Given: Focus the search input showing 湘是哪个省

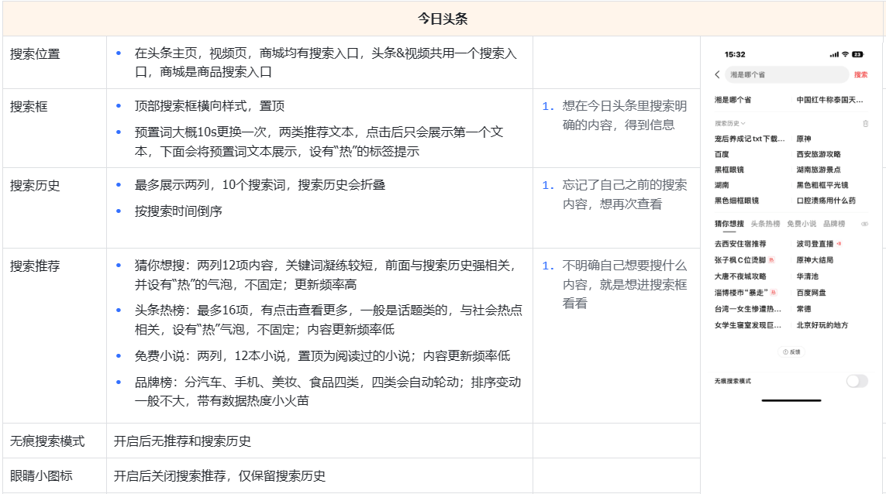Looking at the screenshot, I should (x=786, y=74).
